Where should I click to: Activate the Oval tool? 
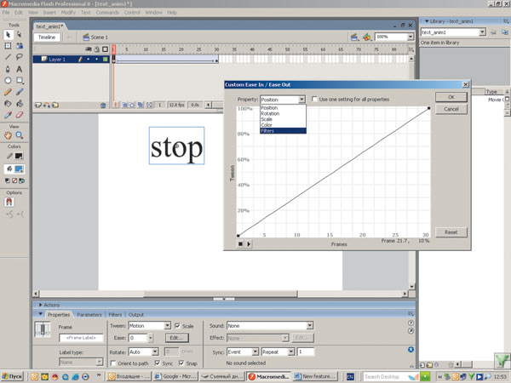[9, 81]
